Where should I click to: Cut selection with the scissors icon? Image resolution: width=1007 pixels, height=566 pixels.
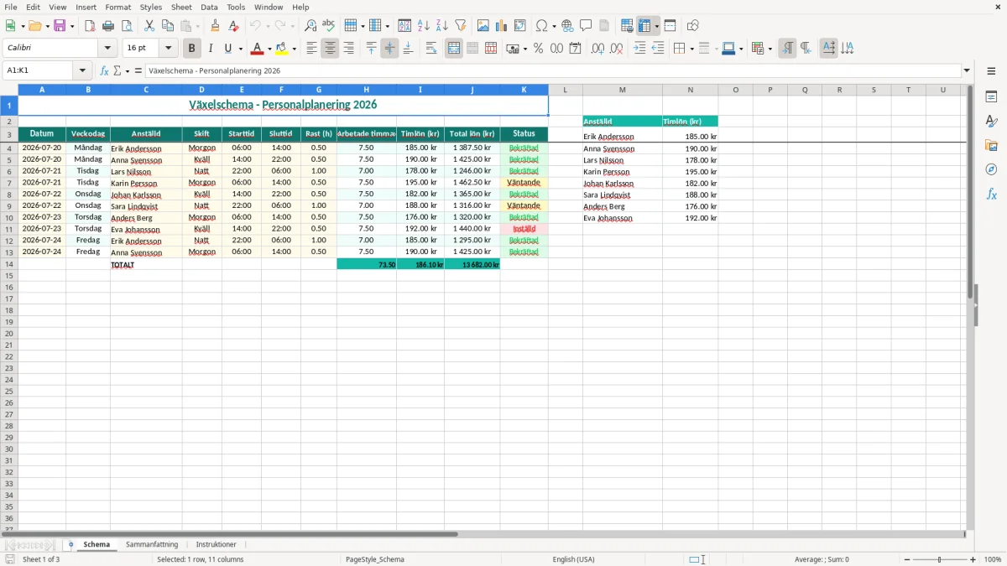(x=149, y=26)
